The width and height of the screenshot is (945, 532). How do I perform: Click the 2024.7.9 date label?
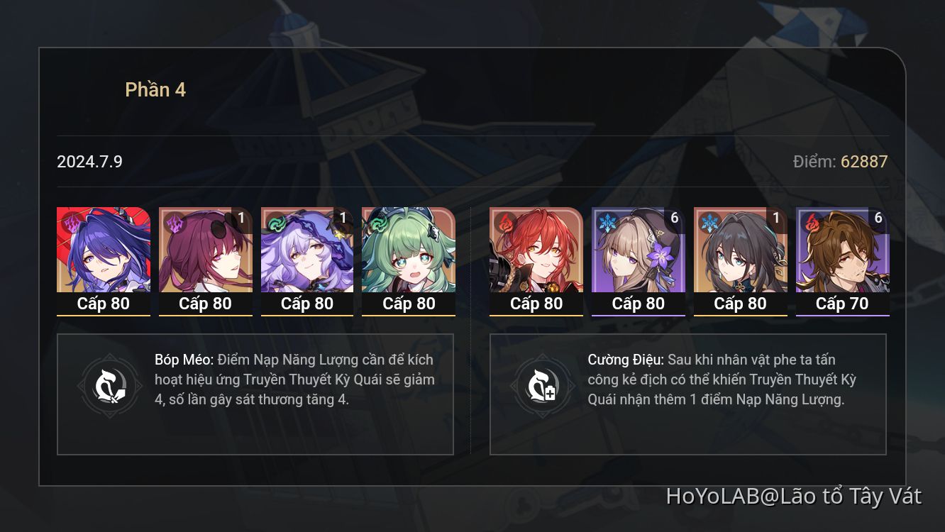pyautogui.click(x=89, y=162)
